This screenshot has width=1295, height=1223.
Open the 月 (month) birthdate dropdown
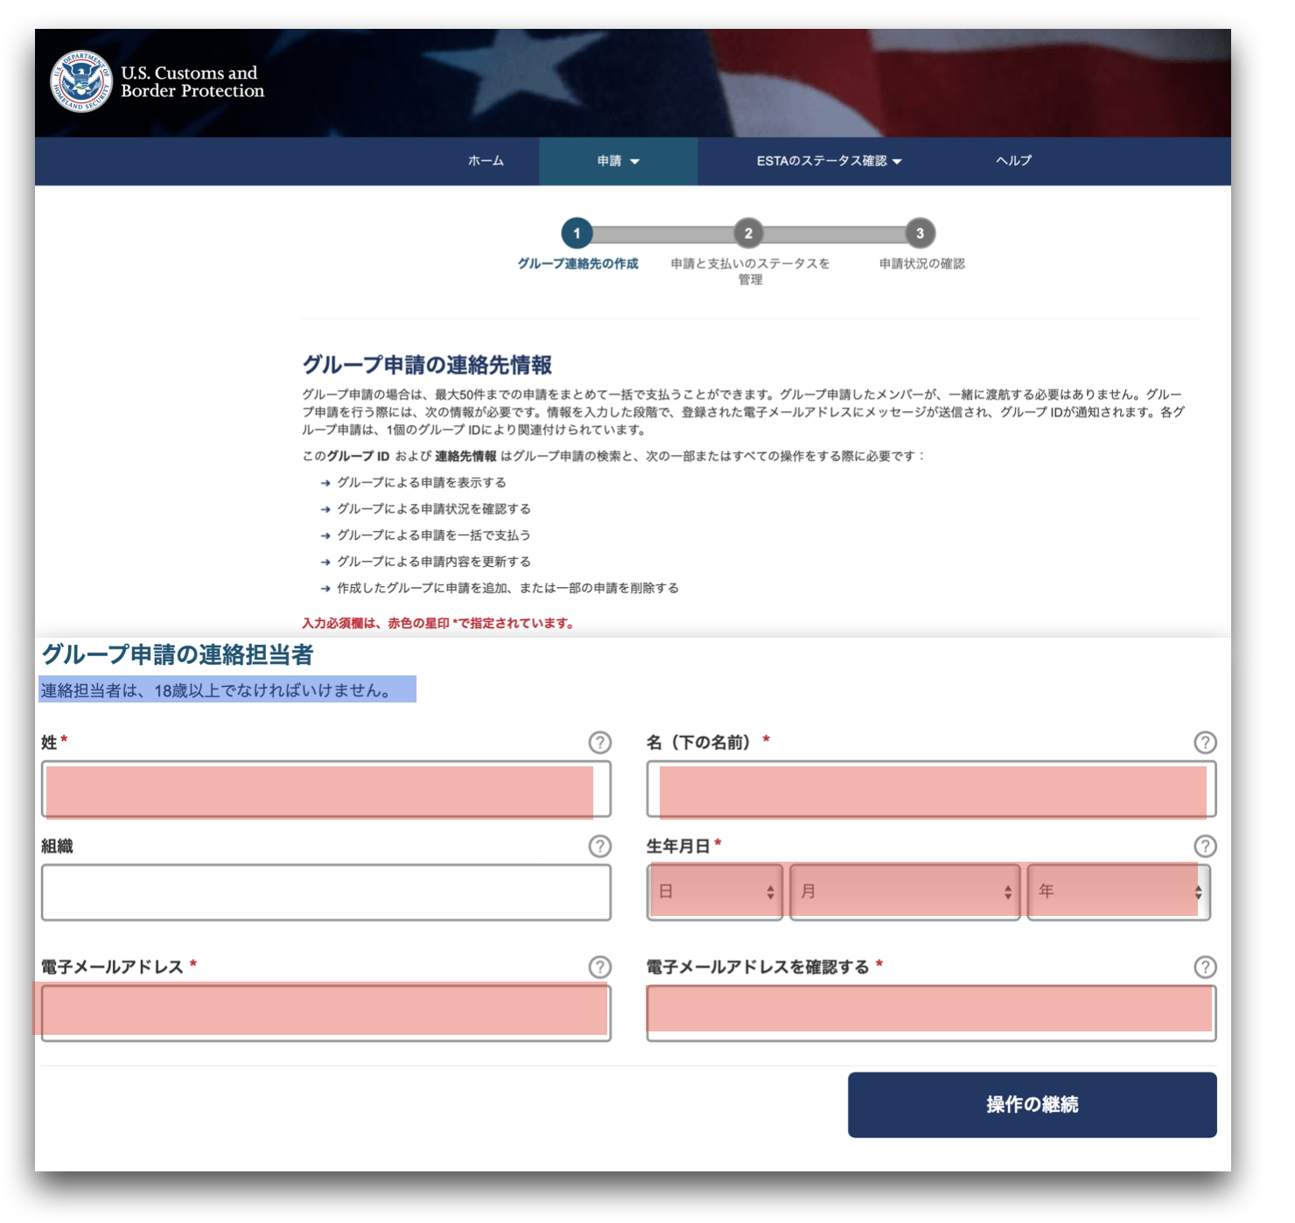[905, 891]
